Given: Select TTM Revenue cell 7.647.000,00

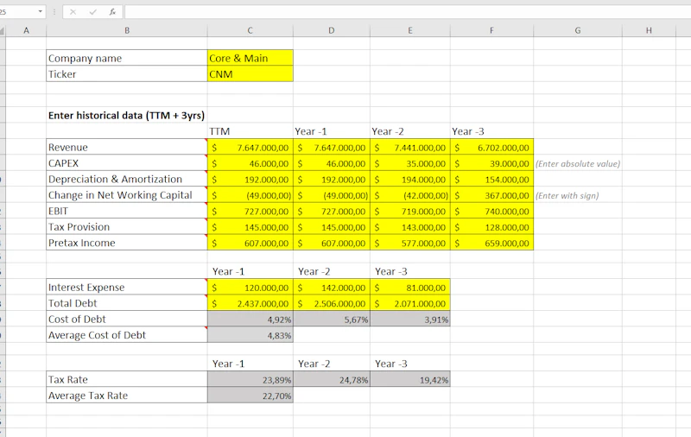Looking at the screenshot, I should tap(250, 147).
